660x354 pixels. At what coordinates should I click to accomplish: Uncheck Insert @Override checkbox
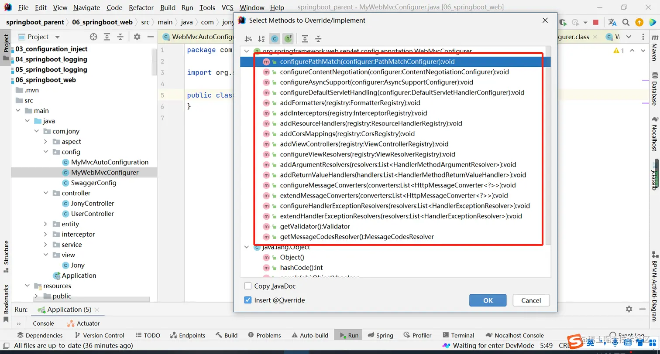click(248, 300)
